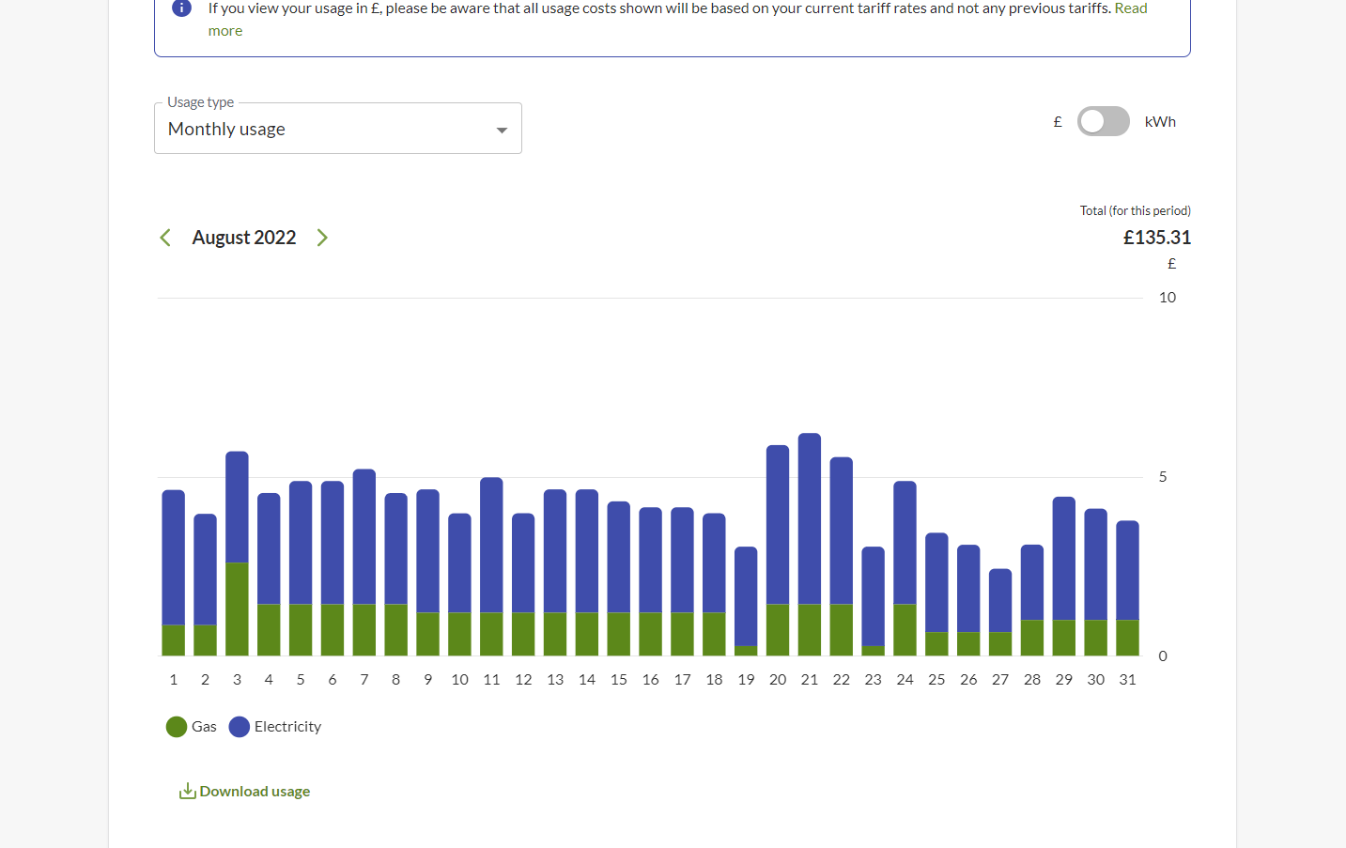Open the Usage type dropdown

[x=337, y=129]
